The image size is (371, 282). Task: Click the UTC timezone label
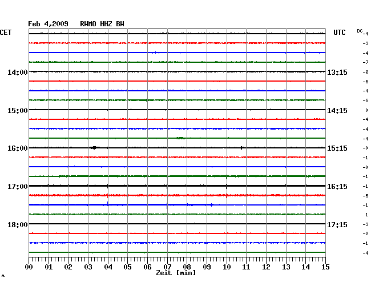tap(339, 33)
